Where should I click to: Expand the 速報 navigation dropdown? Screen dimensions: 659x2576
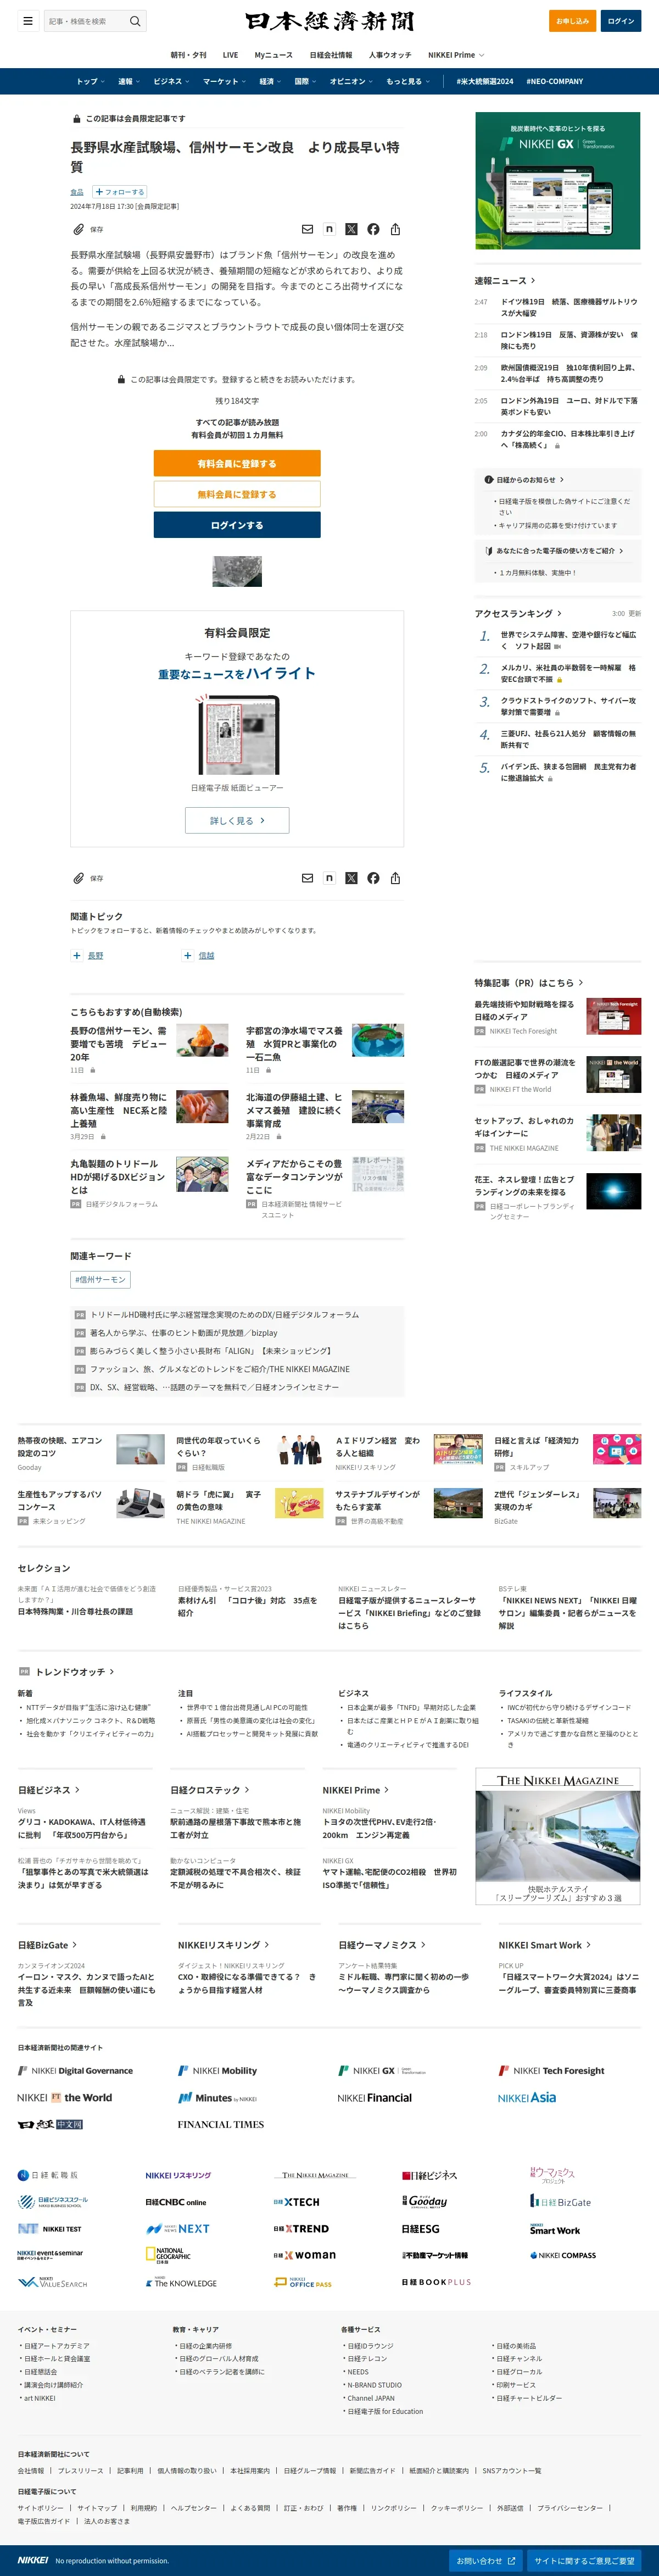tap(129, 82)
